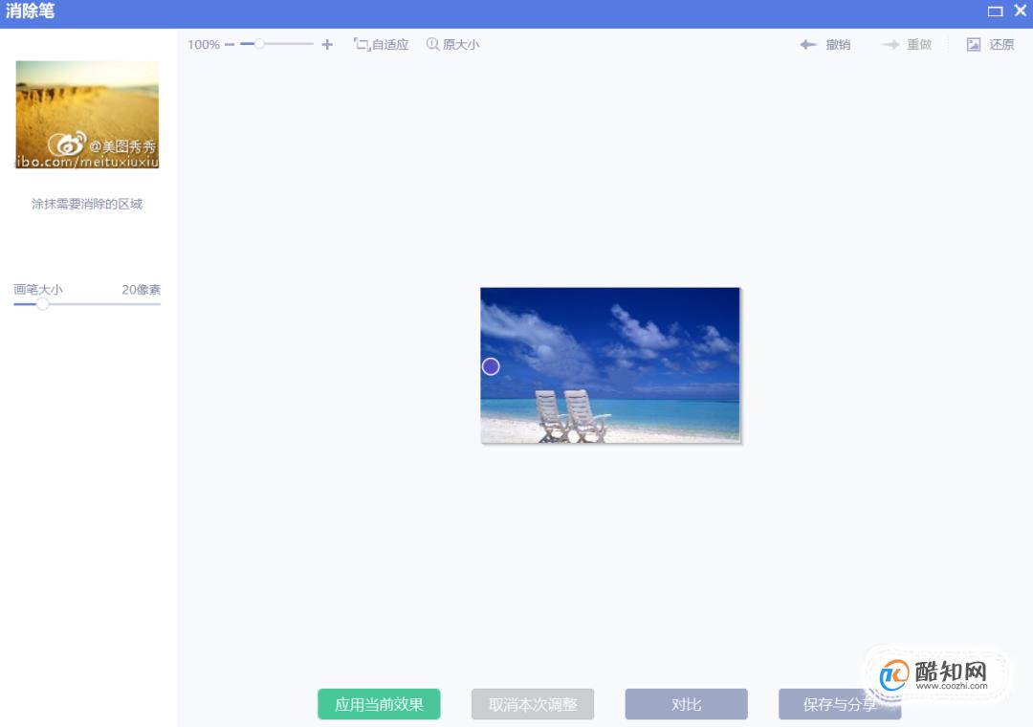Click the 对比 compare button
Screen dimensions: 1033x727
tap(687, 705)
